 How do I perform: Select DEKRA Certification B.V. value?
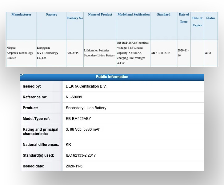[86, 86]
